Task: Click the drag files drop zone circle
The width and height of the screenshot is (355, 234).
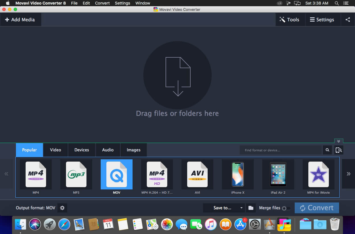Action: (x=177, y=75)
